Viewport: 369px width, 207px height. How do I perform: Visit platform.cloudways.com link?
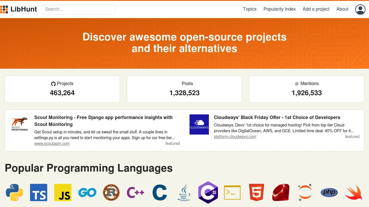click(x=235, y=137)
